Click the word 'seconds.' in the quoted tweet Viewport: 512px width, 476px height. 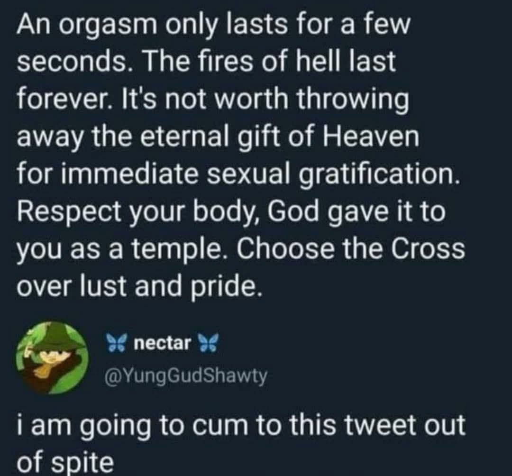(x=72, y=61)
